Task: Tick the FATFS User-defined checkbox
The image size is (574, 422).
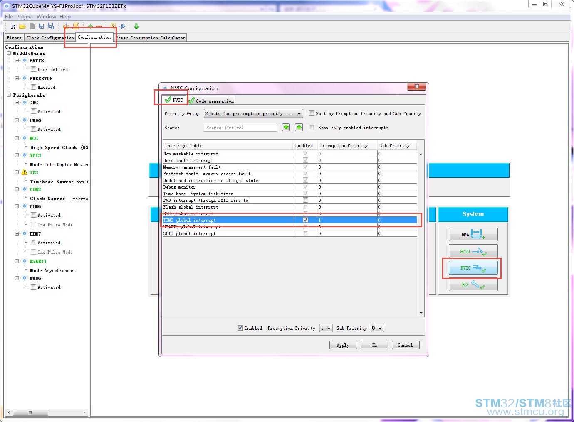Action: point(33,69)
